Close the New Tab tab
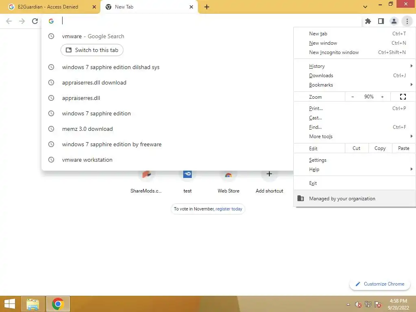The image size is (416, 312). (191, 7)
